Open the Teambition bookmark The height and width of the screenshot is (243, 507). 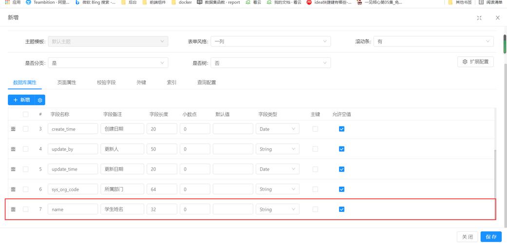coord(48,2)
